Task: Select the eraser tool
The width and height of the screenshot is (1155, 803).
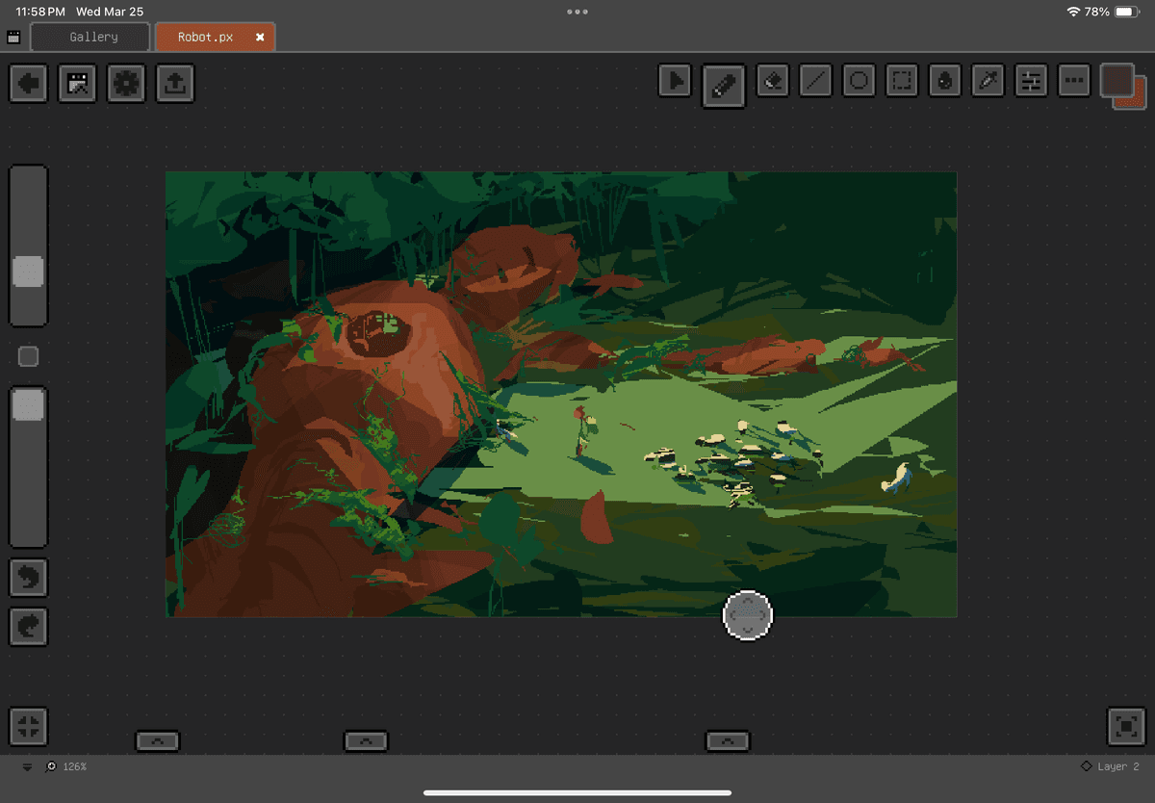Action: point(772,82)
